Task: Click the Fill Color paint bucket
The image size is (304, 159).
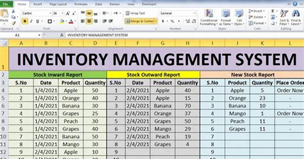Action: coord(62,21)
